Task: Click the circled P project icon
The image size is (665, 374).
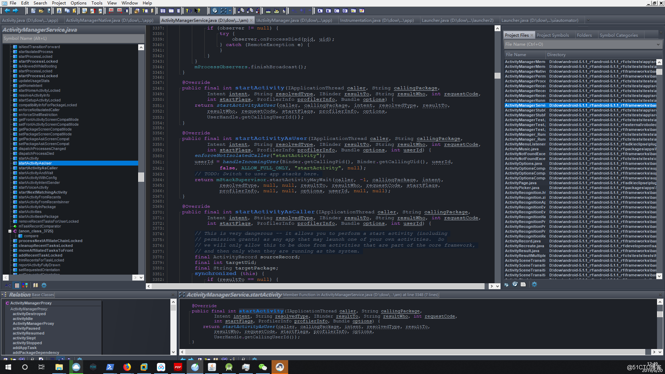Action: tap(215, 11)
